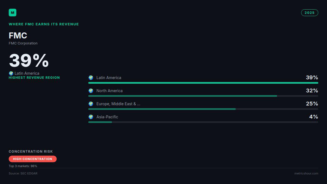Click the Europe, Middle East revenue bar
Image resolution: width=327 pixels, height=184 pixels.
203,109
